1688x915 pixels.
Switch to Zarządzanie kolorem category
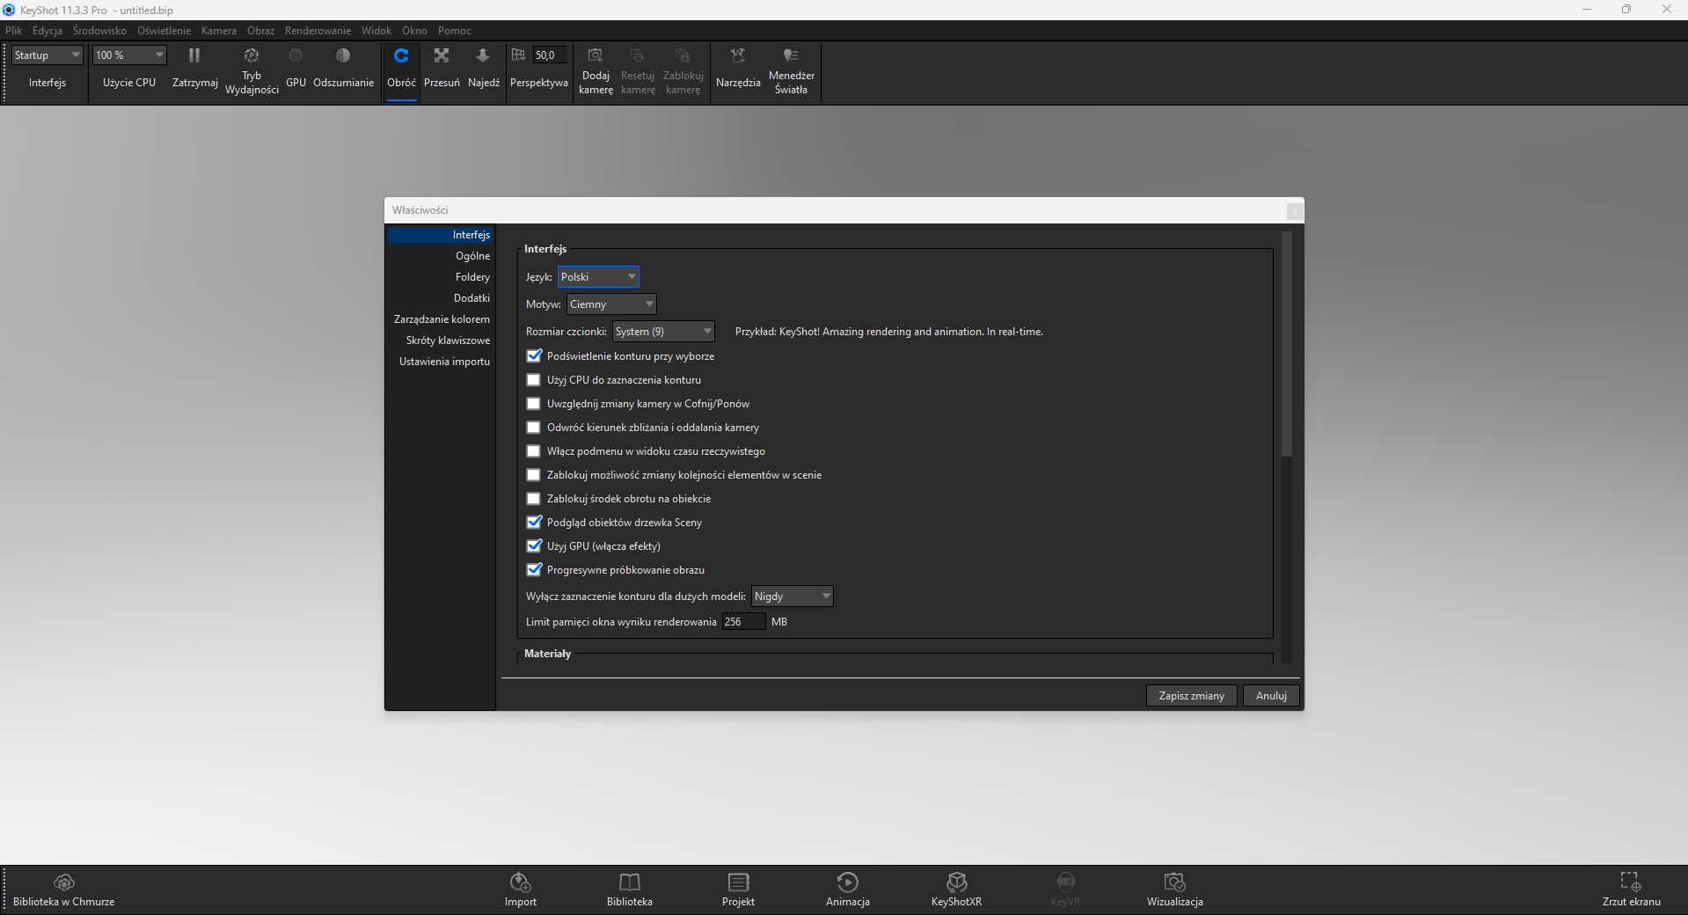pyautogui.click(x=442, y=319)
